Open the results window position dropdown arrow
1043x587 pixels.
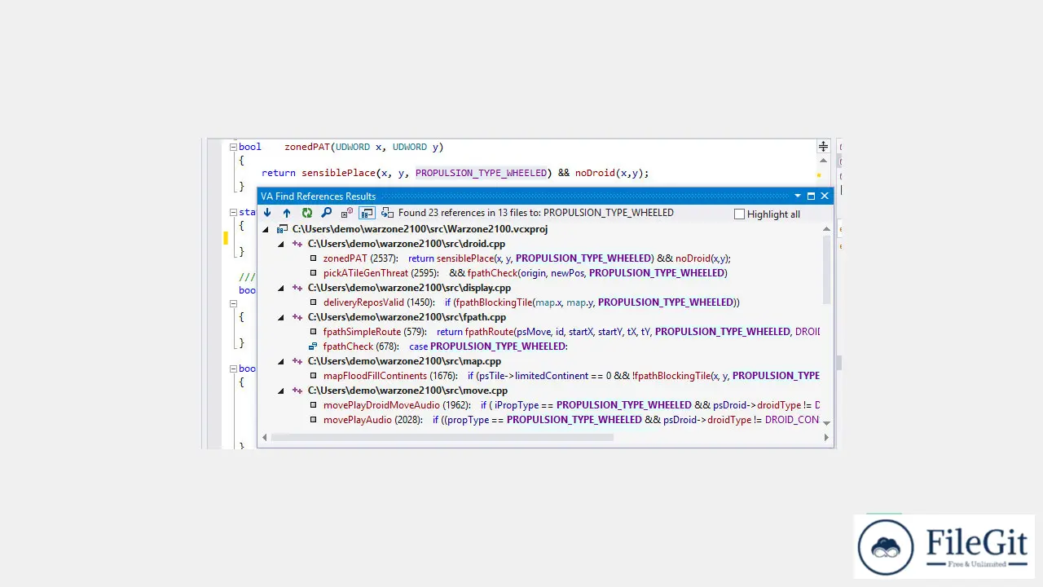pyautogui.click(x=798, y=196)
